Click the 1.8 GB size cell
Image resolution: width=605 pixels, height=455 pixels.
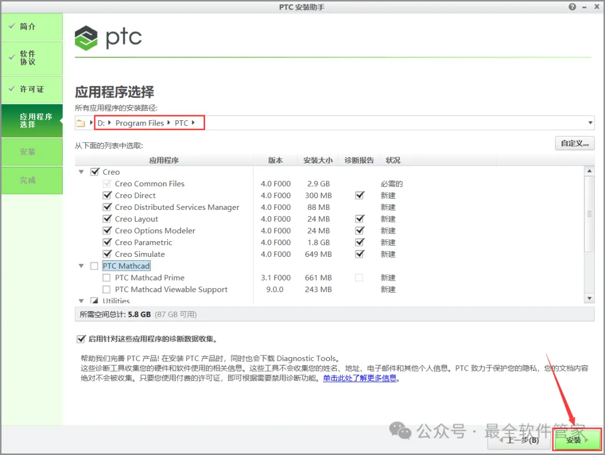318,242
